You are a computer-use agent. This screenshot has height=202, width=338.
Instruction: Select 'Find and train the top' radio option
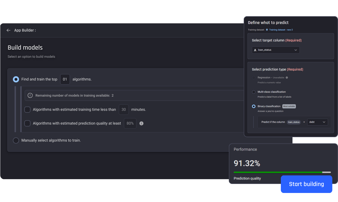tap(16, 79)
